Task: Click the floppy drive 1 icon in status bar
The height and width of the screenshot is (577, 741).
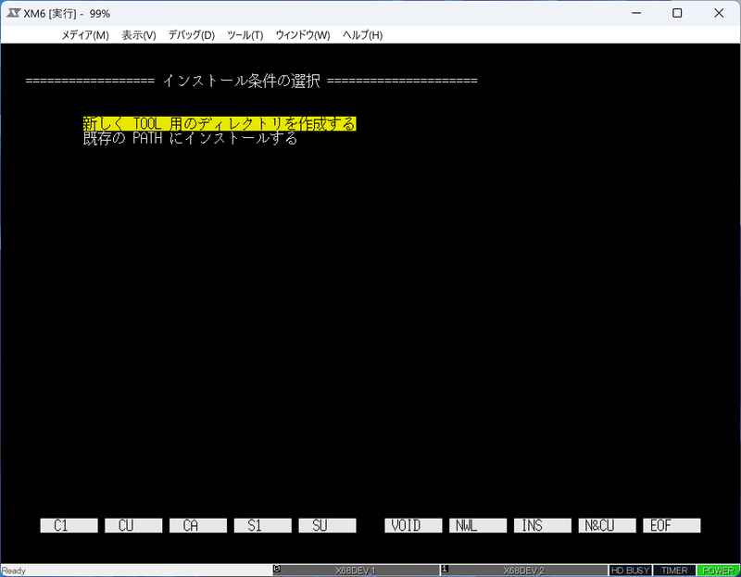Action: pyautogui.click(x=445, y=570)
